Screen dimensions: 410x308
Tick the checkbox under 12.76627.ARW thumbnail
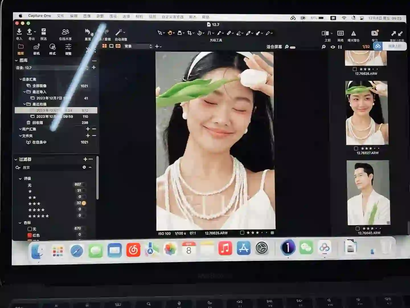click(356, 148)
